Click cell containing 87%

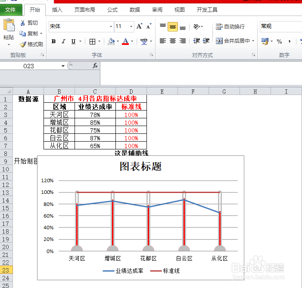tap(95, 138)
